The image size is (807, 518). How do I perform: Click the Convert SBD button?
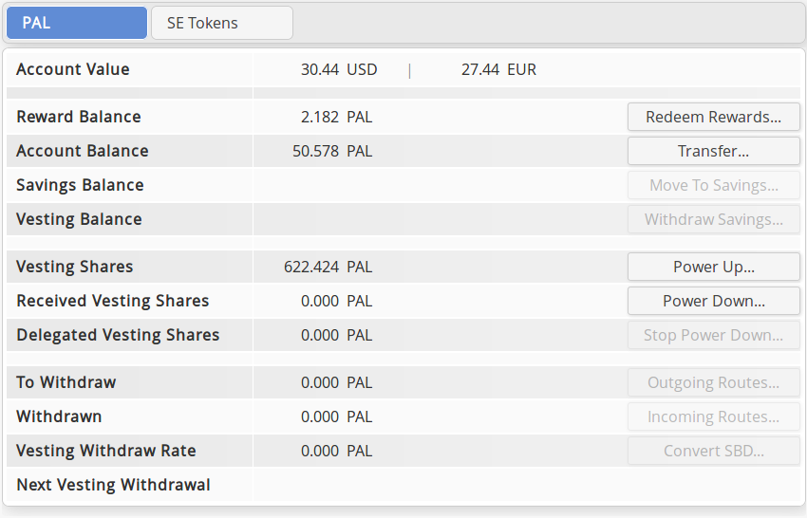point(713,451)
